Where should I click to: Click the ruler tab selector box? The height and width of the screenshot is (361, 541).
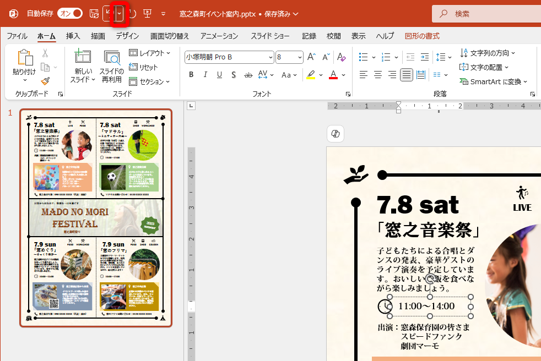191,106
